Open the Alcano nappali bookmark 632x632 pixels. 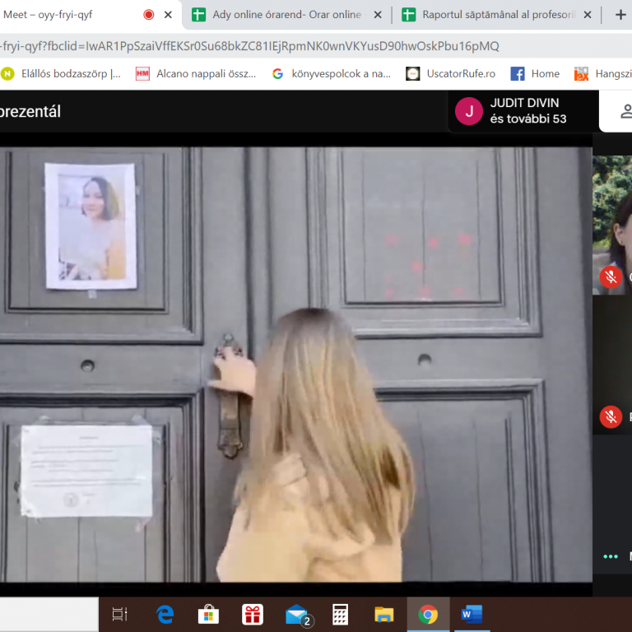tap(196, 73)
